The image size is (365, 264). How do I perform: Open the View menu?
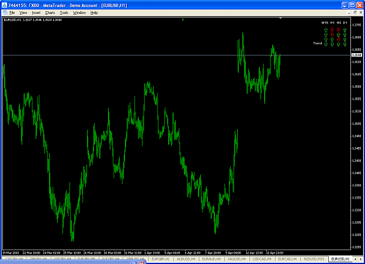(23, 13)
